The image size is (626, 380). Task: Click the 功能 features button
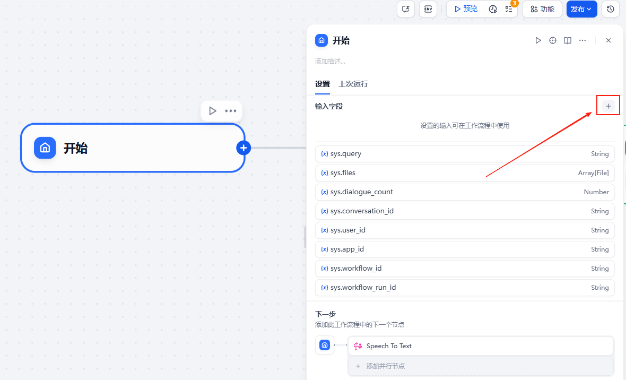[542, 9]
